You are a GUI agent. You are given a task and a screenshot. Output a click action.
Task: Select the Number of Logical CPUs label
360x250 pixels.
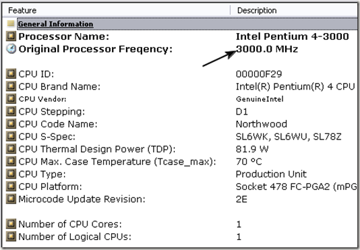[x=75, y=237]
